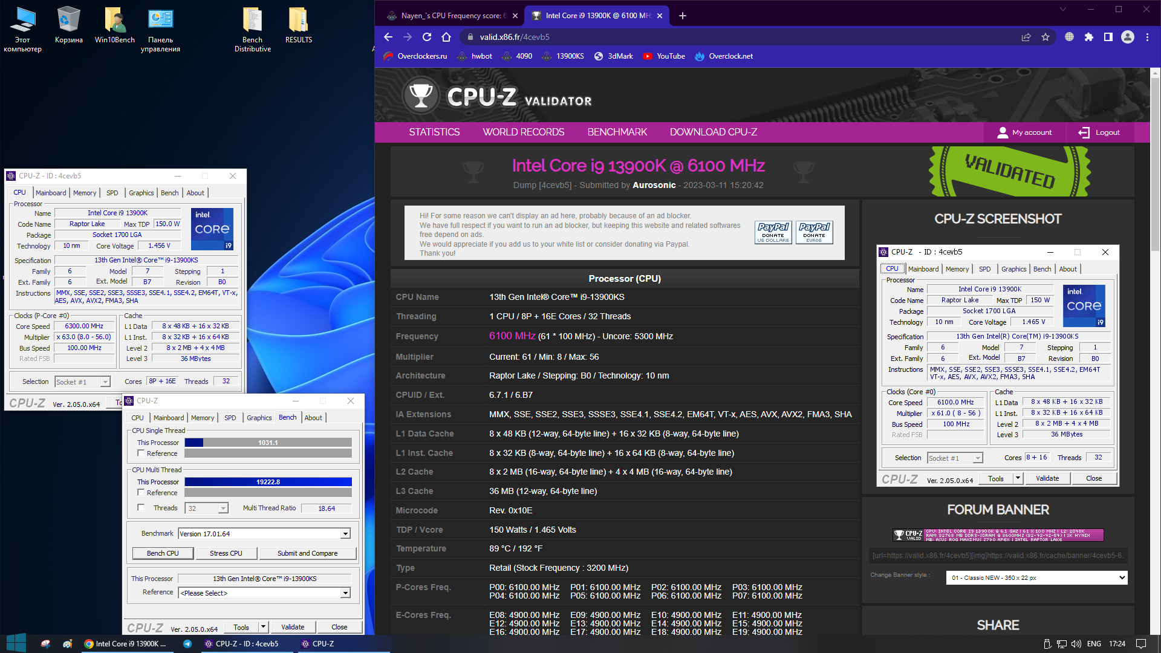Screen dimensions: 1161x653
Task: Open the Aurosonic submitter link
Action: click(654, 185)
